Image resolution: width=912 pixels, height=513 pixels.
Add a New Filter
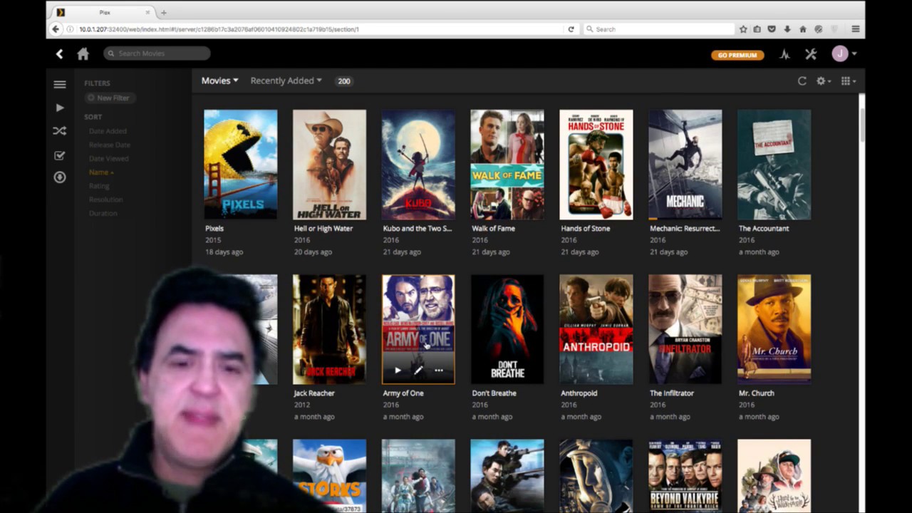109,98
